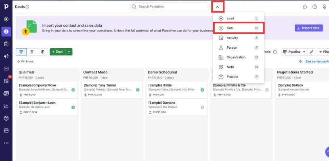The image size is (329, 161).
Task: Open Contacts card icon in sidebar
Action: pyautogui.click(x=6, y=93)
